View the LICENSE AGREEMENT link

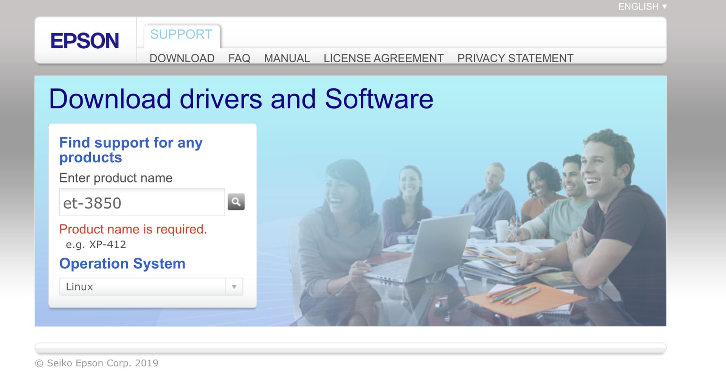(383, 58)
